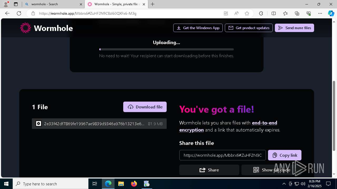The width and height of the screenshot is (337, 189).
Task: Open File Explorer from taskbar
Action: tap(121, 184)
